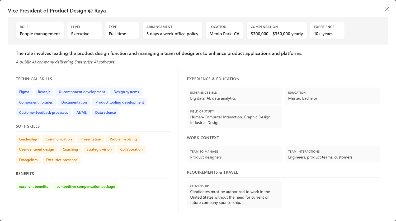Click the Citizenship requirement card
The image size is (396, 221).
click(x=234, y=194)
